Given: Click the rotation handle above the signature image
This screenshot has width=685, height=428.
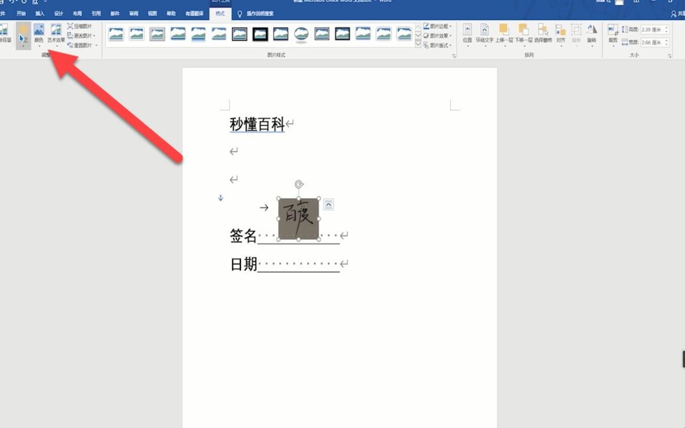Looking at the screenshot, I should click(x=299, y=185).
